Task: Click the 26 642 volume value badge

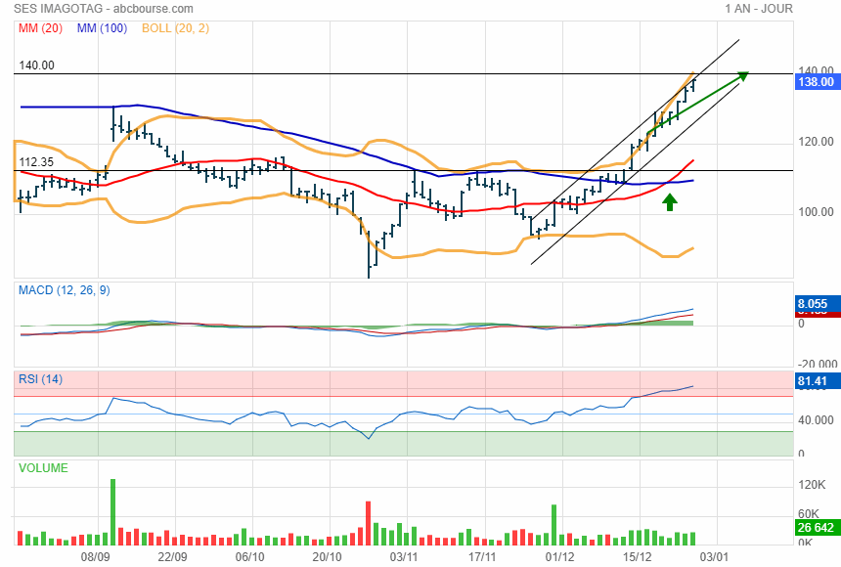Action: 816,527
